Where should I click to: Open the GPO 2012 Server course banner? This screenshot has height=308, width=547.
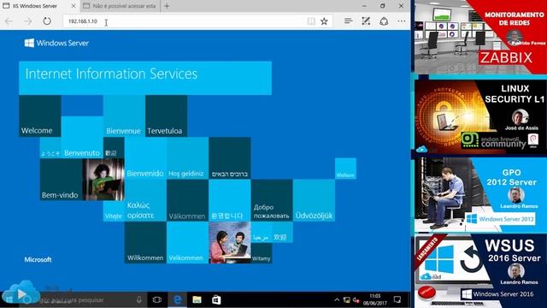(480, 195)
